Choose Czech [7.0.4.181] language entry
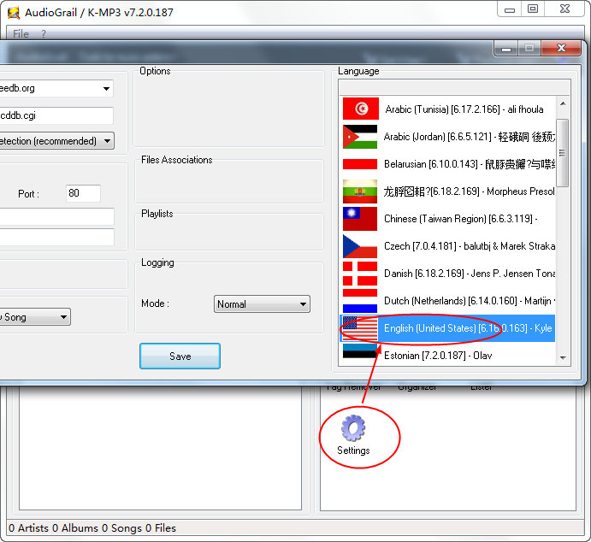This screenshot has width=591, height=542. pos(447,246)
